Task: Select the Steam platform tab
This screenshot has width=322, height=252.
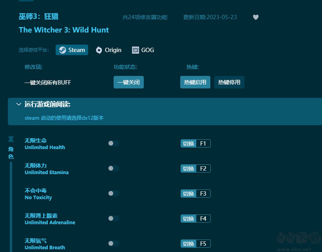Action: (72, 50)
